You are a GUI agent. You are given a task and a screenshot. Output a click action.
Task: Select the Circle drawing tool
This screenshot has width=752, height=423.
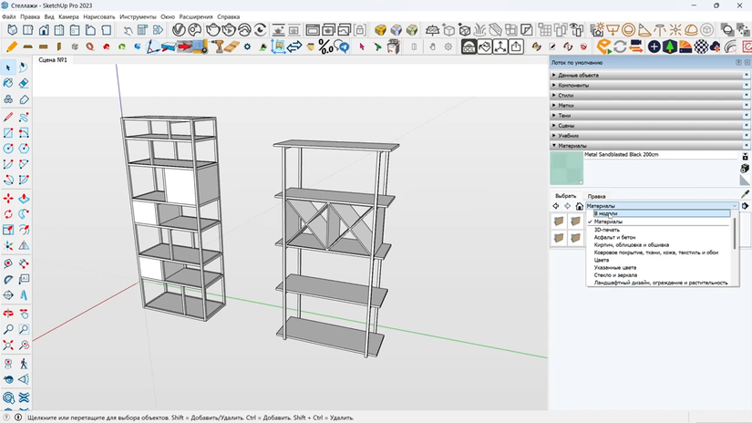pyautogui.click(x=8, y=149)
